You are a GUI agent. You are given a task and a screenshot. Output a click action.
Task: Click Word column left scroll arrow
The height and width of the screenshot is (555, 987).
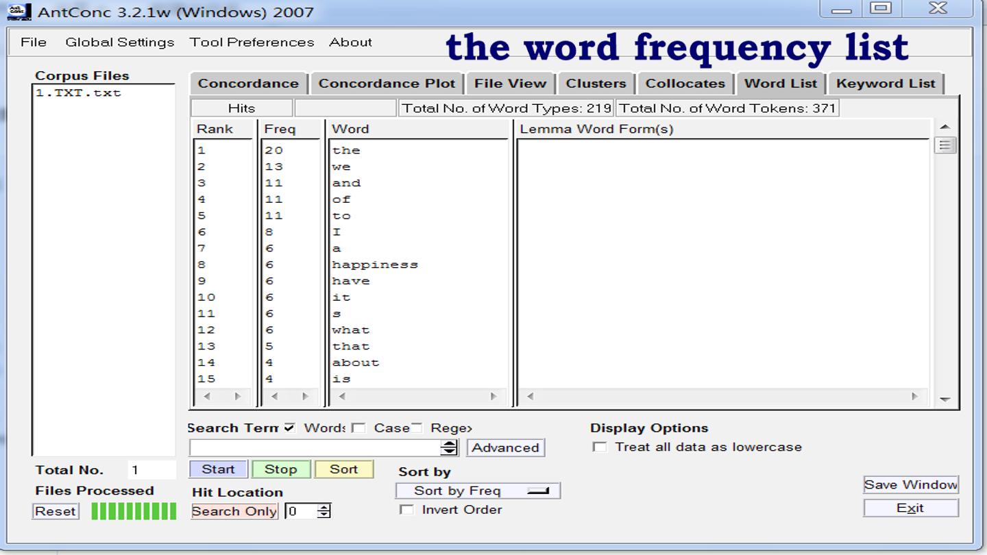[342, 396]
